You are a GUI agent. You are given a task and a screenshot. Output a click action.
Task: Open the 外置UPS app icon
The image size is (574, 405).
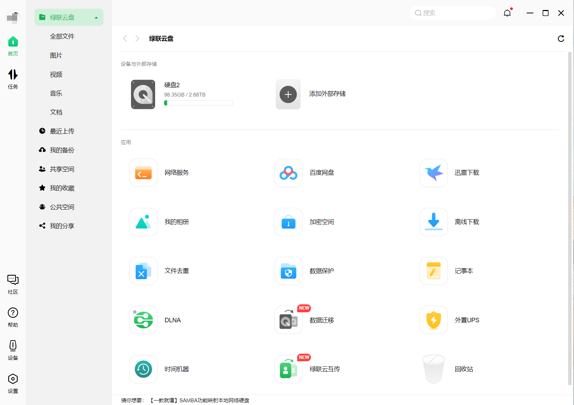tap(434, 320)
